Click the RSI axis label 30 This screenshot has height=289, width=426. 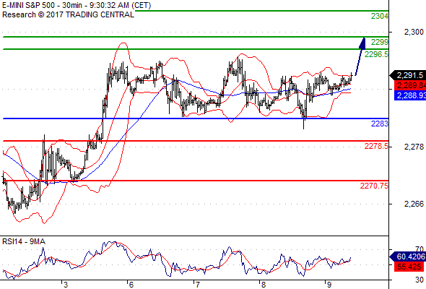[420, 280]
